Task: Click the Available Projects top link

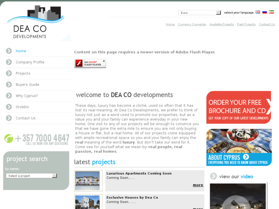Action: click(221, 24)
